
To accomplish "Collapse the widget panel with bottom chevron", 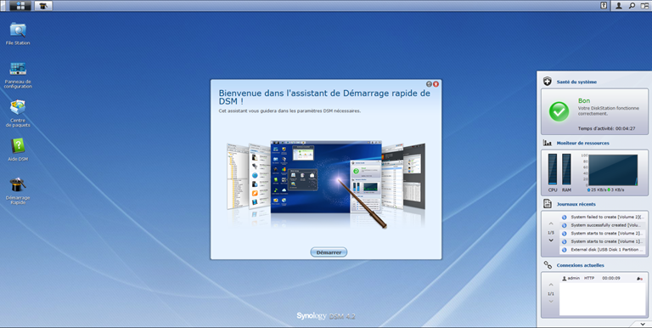I will (643, 324).
